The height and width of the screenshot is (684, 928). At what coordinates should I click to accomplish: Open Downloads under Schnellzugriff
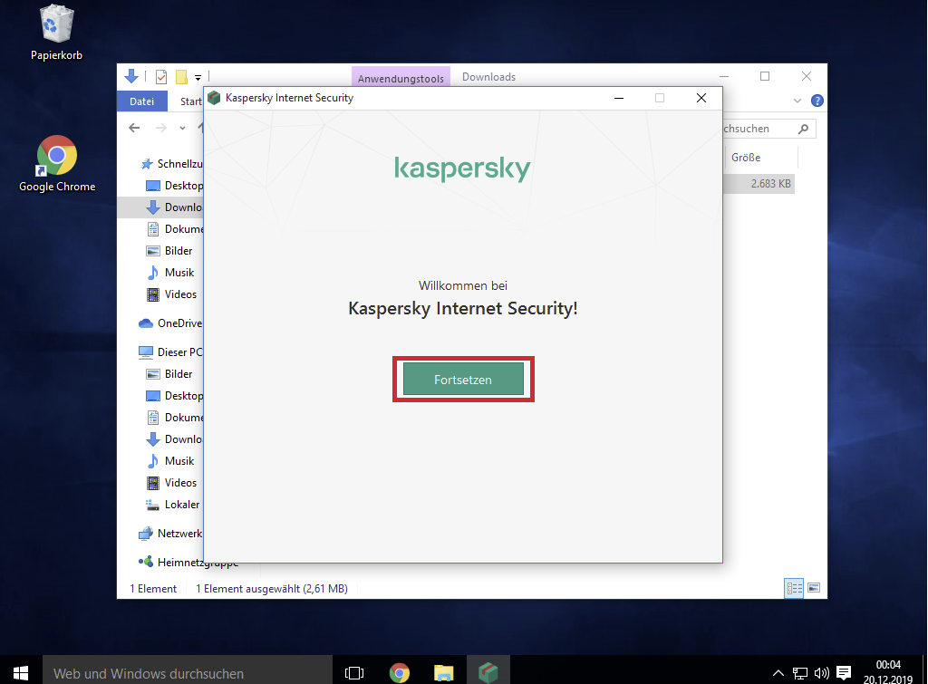pyautogui.click(x=174, y=207)
